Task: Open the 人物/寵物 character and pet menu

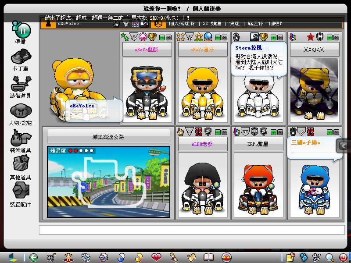Action: pyautogui.click(x=21, y=111)
